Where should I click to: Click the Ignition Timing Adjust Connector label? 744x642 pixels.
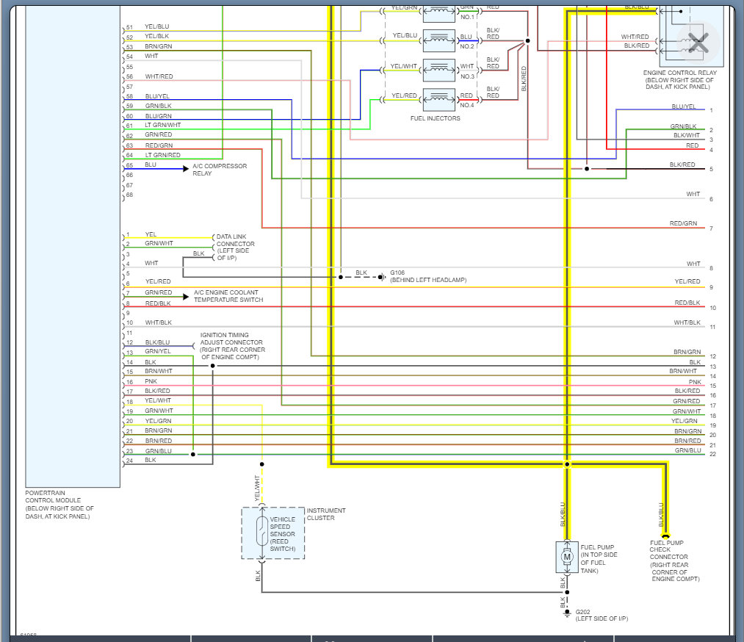tap(232, 346)
